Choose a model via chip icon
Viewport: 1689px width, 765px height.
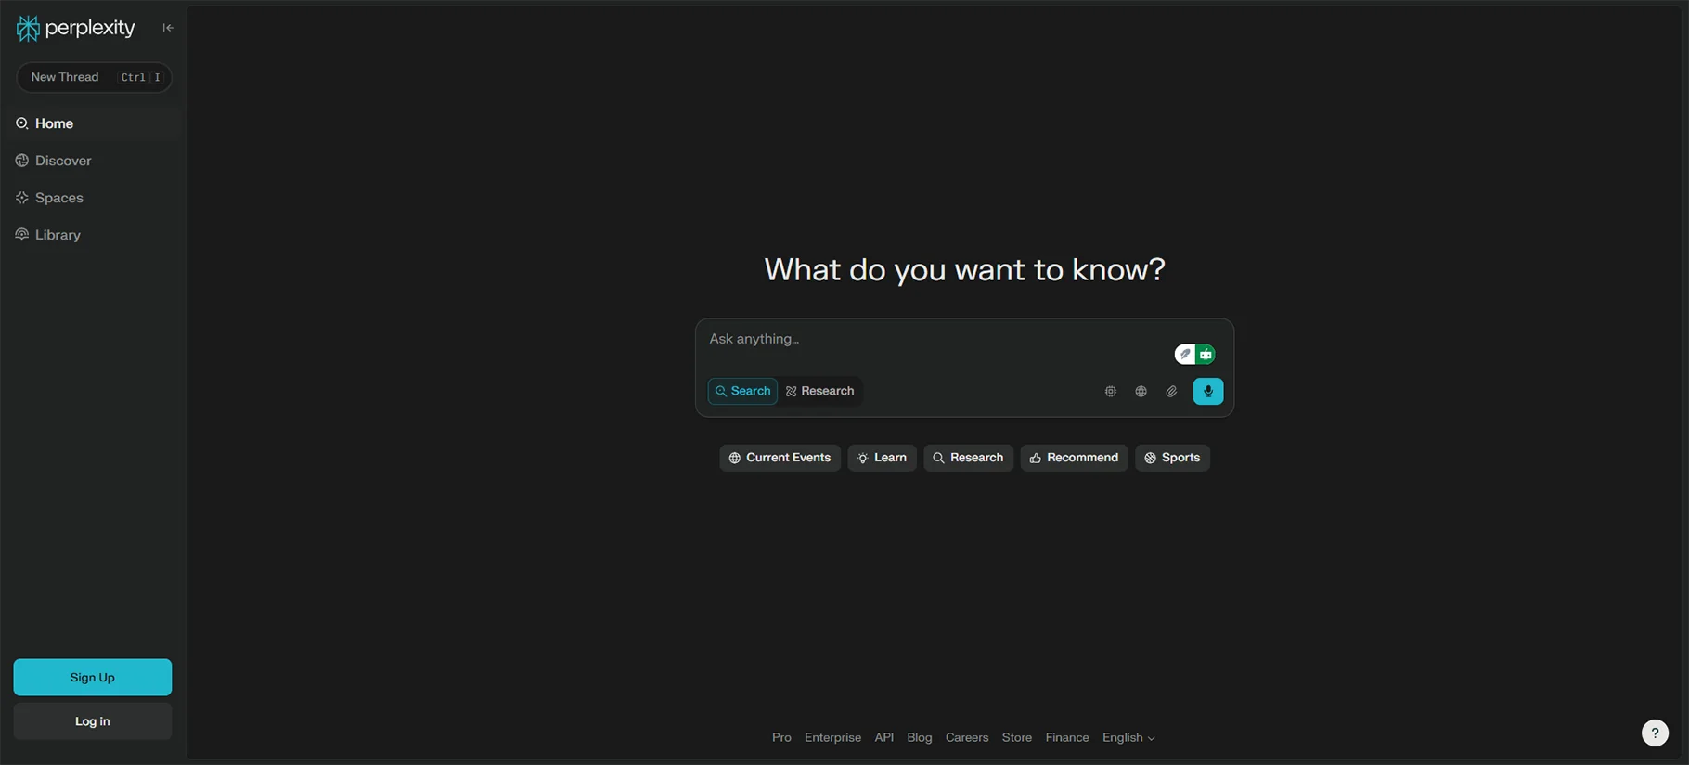tap(1110, 392)
